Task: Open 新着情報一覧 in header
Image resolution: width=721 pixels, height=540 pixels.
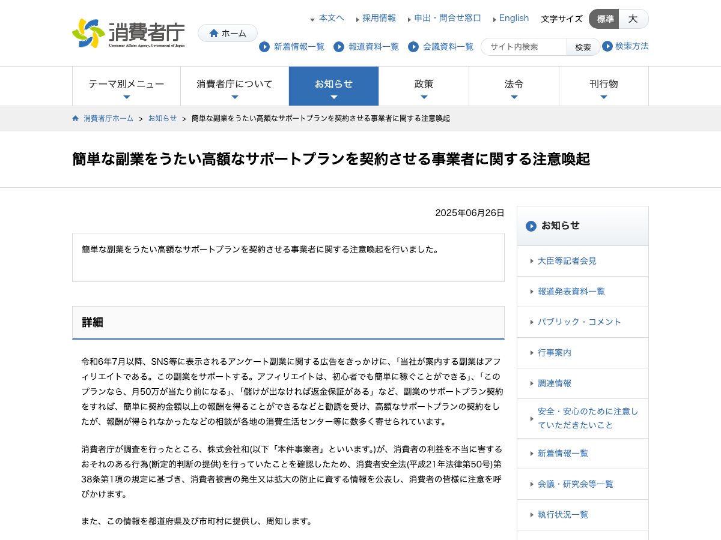Action: tap(299, 47)
